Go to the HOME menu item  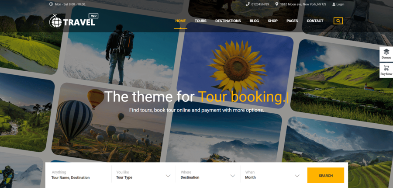tap(180, 21)
